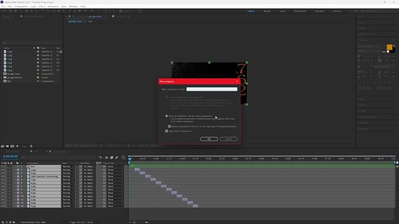Click the 8 bpc color depth indicator

pyautogui.click(x=24, y=146)
